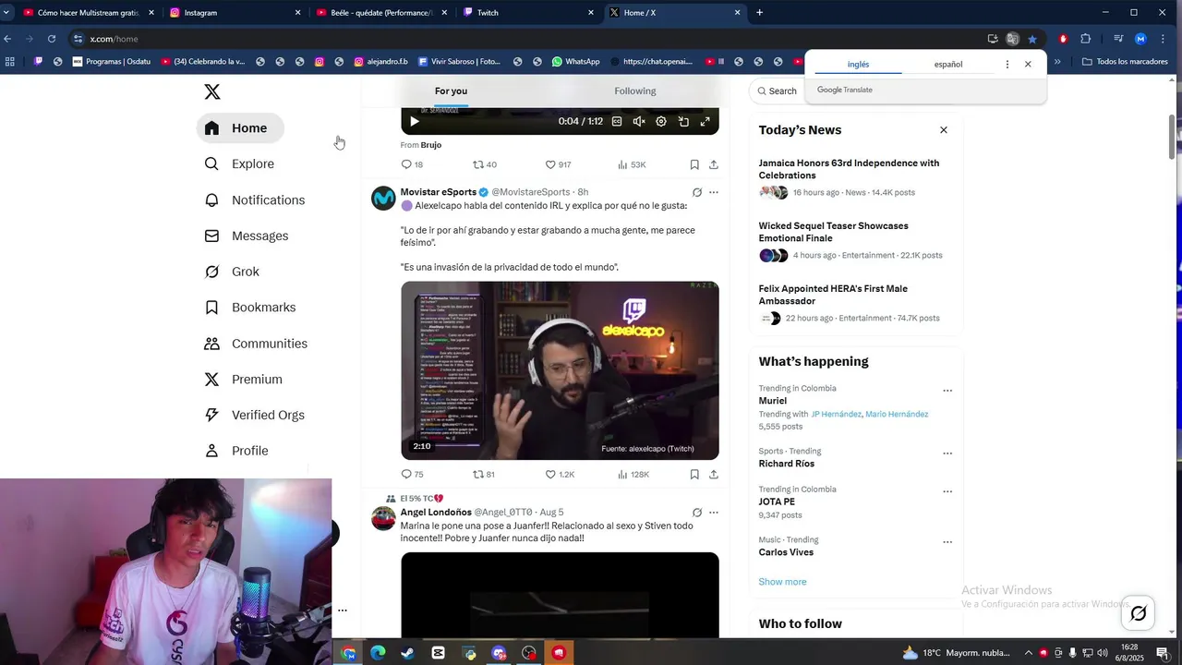
Task: Toggle captions on the top video
Action: click(617, 121)
